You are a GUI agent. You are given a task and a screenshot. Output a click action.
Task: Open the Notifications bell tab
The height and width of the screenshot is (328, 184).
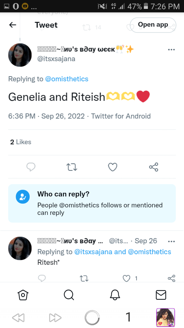(x=115, y=295)
